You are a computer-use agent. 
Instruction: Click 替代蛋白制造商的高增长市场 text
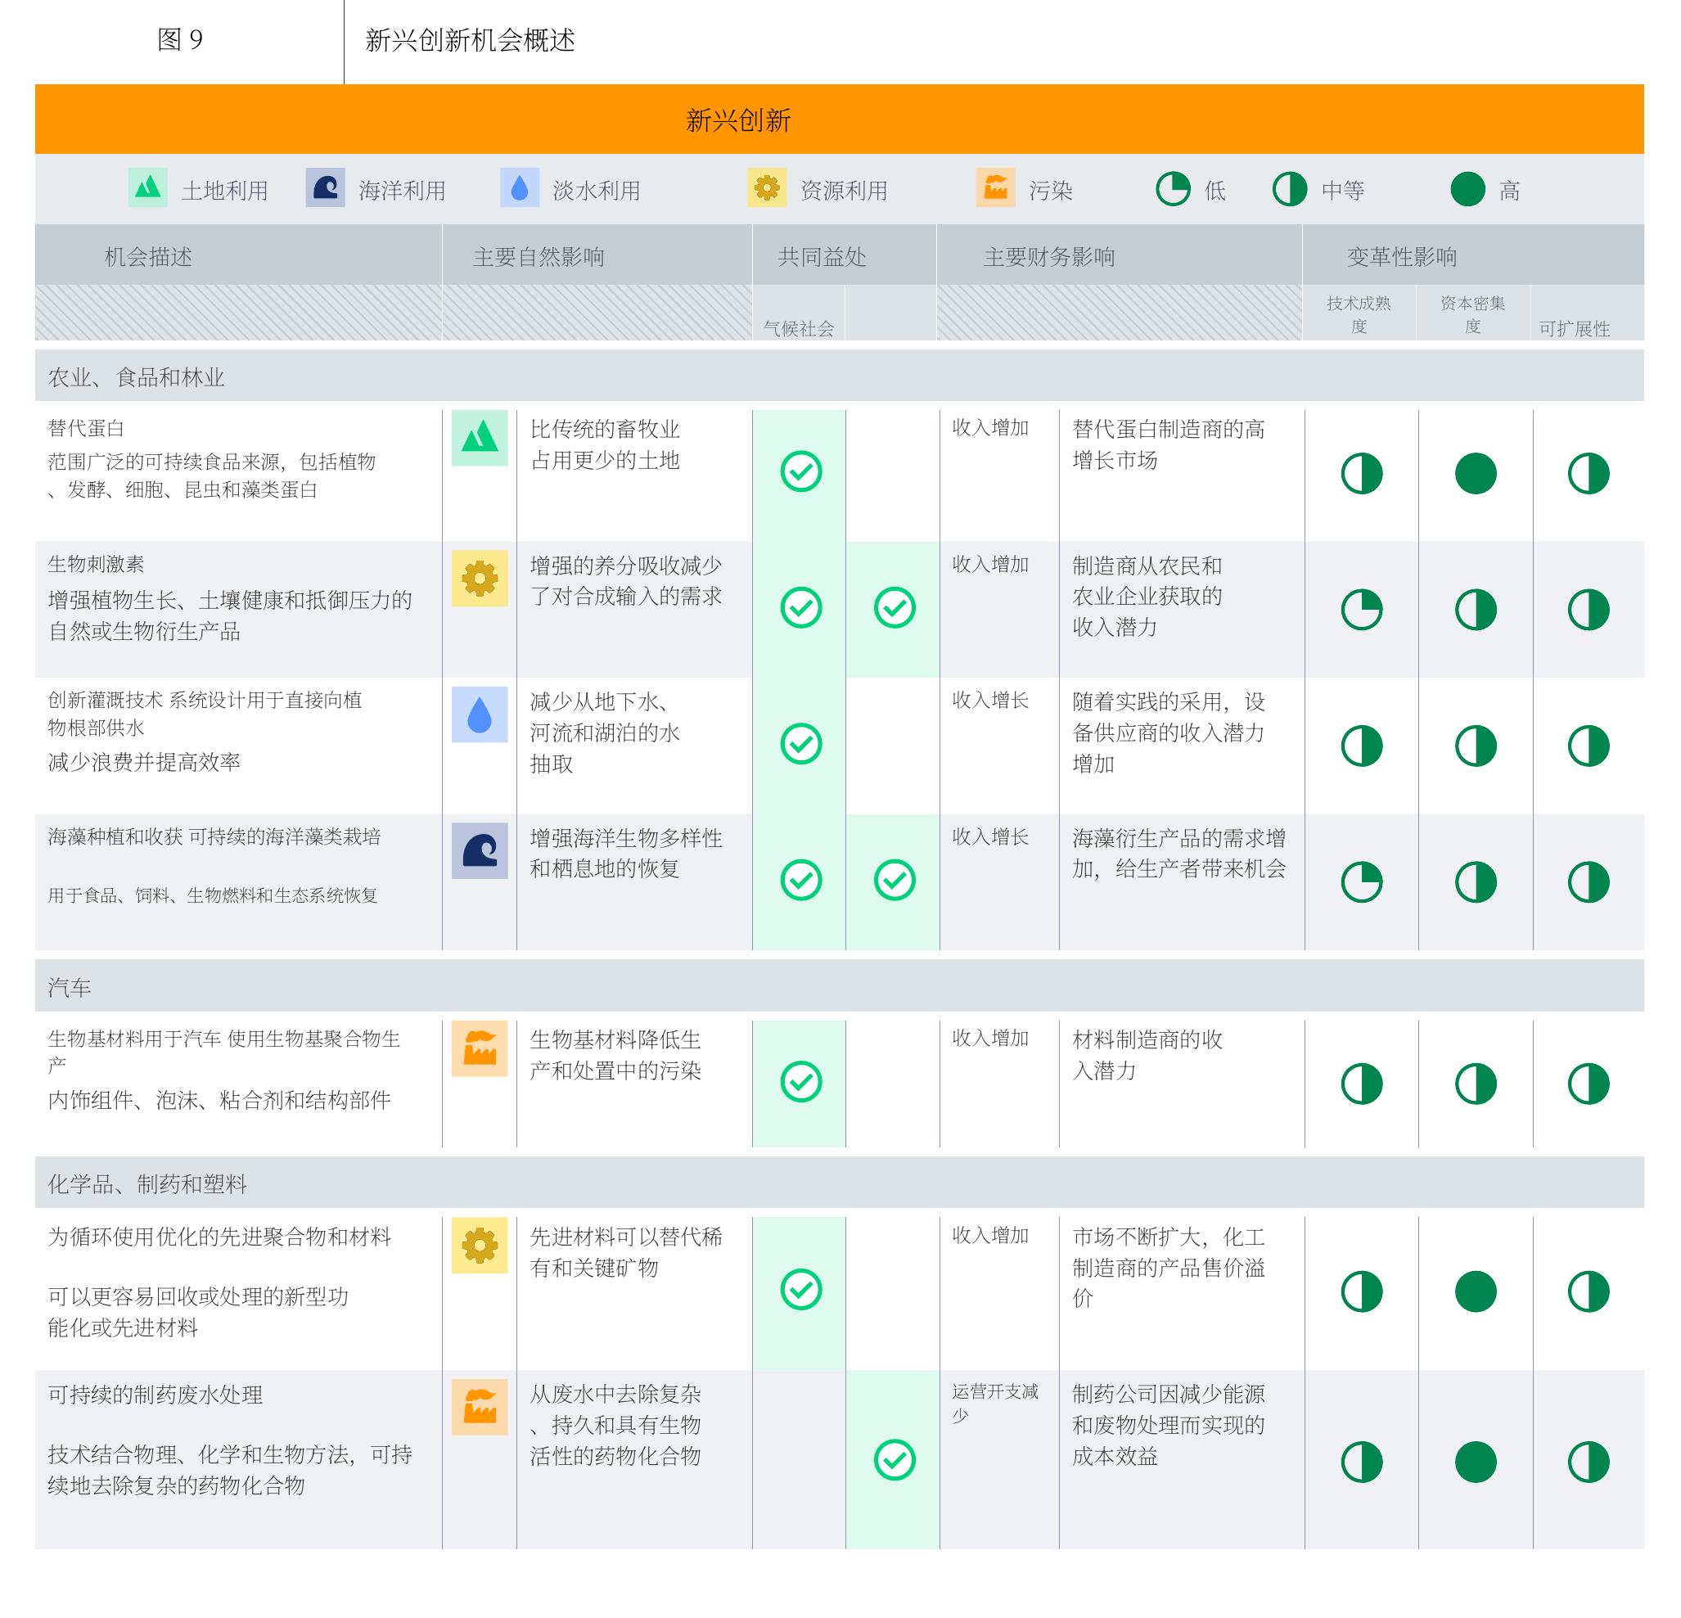(1168, 444)
